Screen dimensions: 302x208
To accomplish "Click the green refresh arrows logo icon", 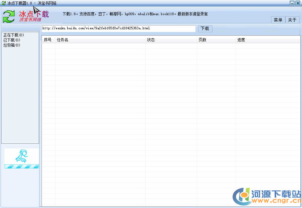I will click(9, 16).
